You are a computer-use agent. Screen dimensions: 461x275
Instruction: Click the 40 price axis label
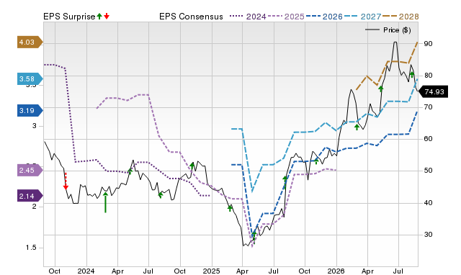pyautogui.click(x=428, y=203)
